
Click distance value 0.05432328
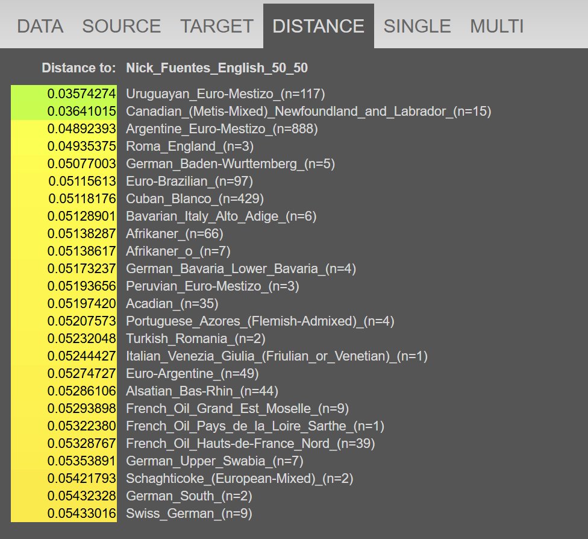tap(82, 496)
